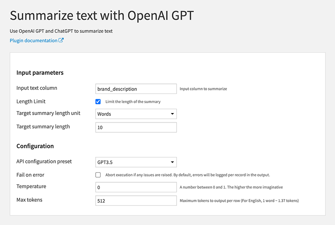Click the 'Input column to summarize' hint text

click(x=203, y=89)
